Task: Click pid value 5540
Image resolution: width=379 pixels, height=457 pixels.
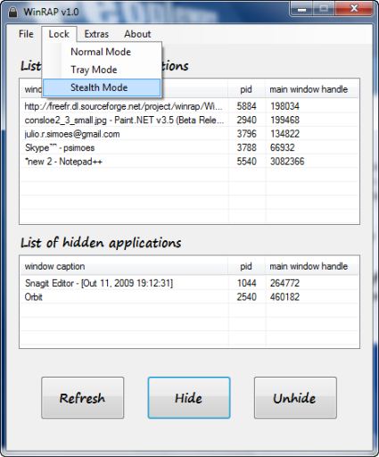Action: coord(246,162)
